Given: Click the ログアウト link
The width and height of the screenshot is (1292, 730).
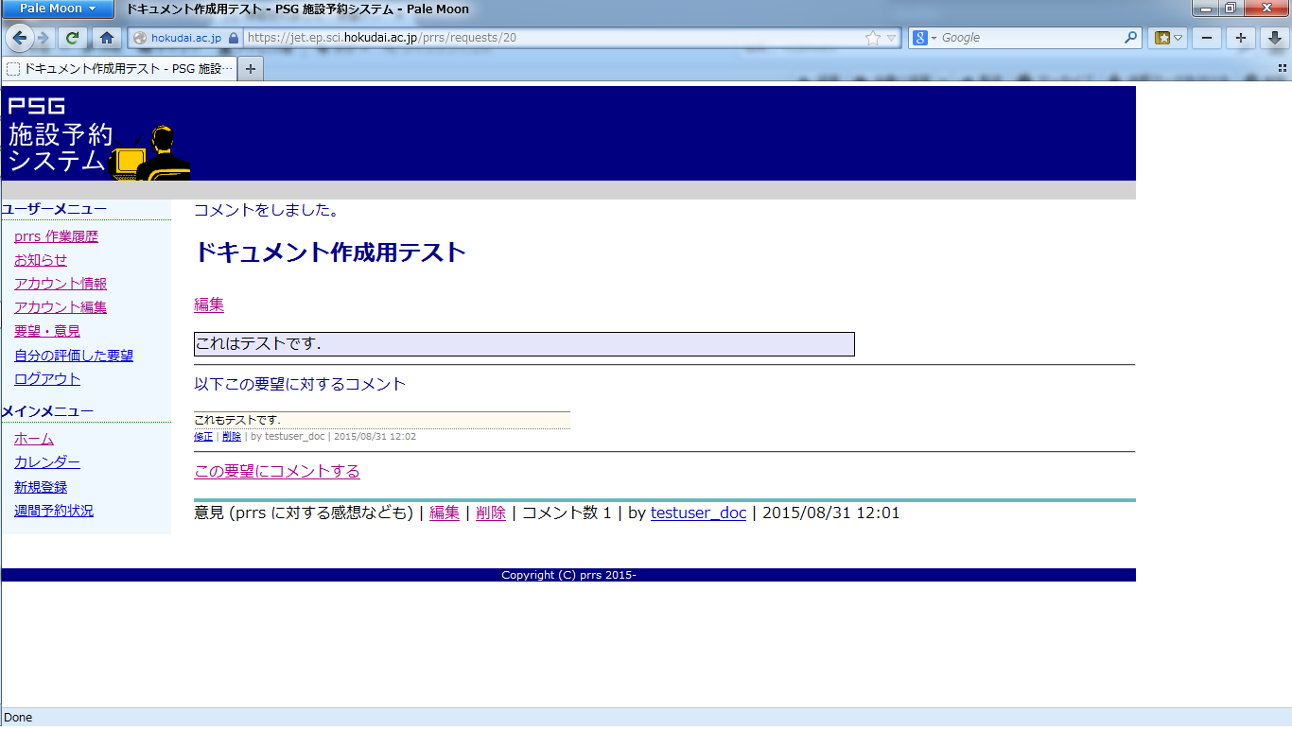Looking at the screenshot, I should [47, 379].
